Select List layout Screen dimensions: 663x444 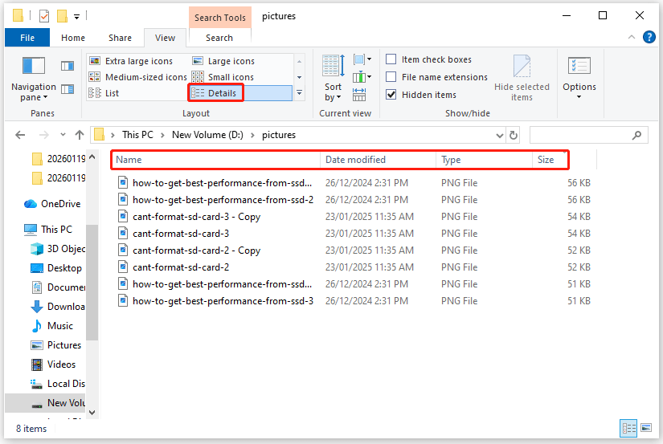coord(104,93)
